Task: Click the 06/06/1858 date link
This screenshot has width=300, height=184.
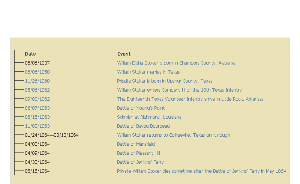Action: (x=37, y=72)
